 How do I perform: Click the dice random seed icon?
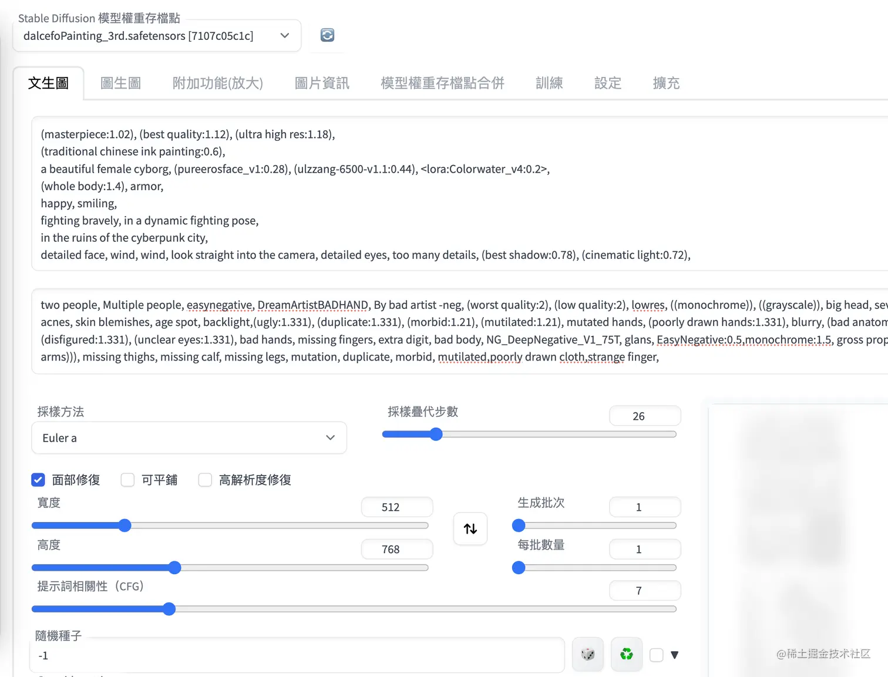point(588,654)
